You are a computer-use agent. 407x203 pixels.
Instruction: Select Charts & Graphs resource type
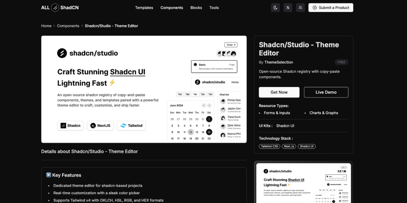(x=324, y=113)
